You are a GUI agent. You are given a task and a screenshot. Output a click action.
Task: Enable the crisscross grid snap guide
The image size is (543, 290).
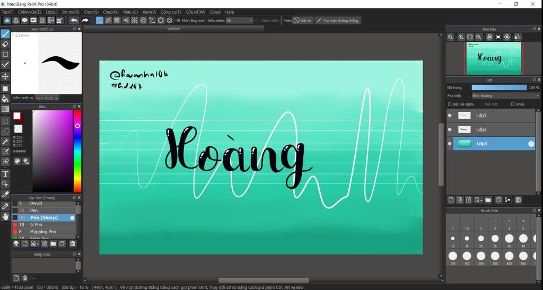coord(117,21)
